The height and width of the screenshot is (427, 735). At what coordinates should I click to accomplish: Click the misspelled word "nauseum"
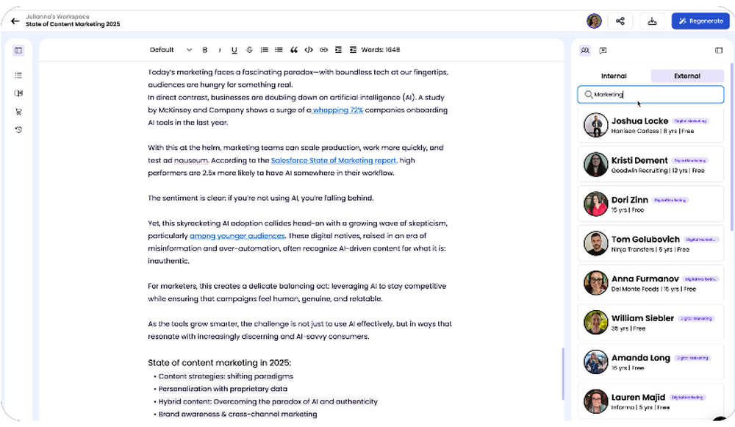coord(191,160)
